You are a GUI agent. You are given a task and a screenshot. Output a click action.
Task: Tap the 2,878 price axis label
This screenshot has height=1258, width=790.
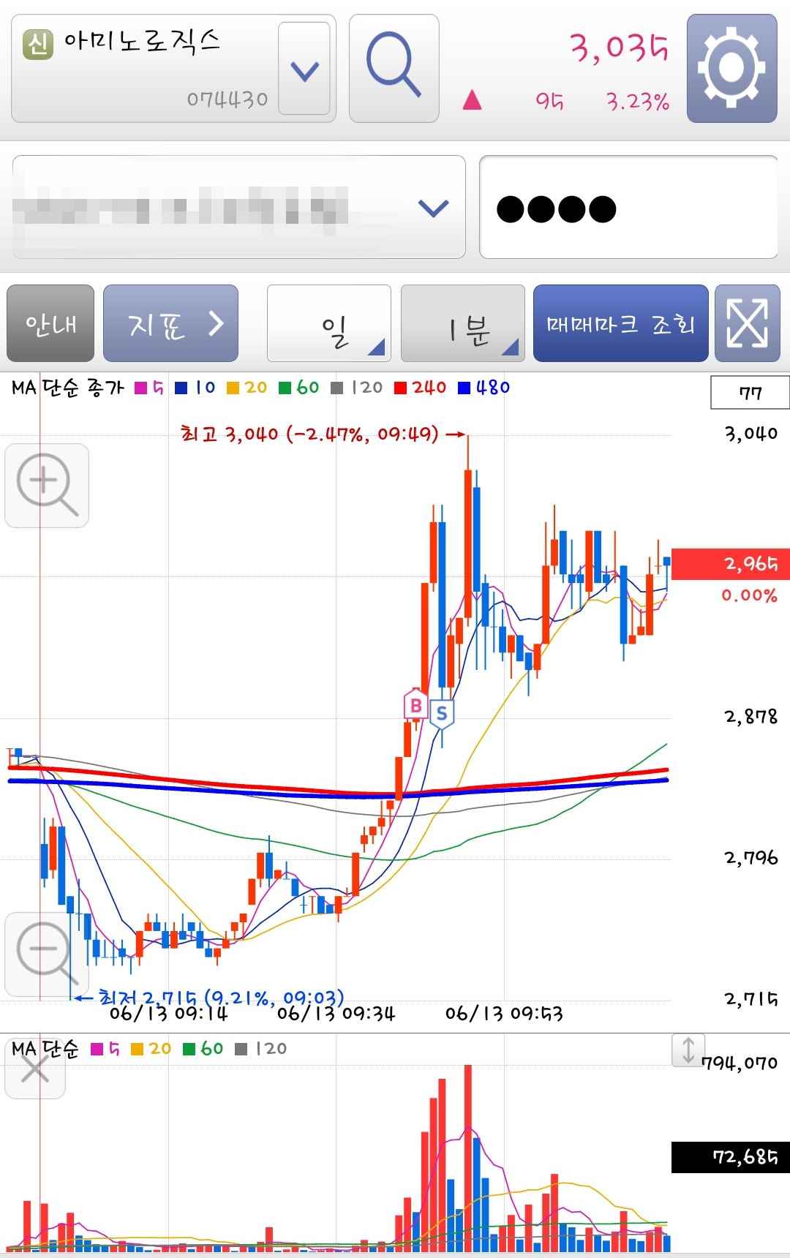751,716
